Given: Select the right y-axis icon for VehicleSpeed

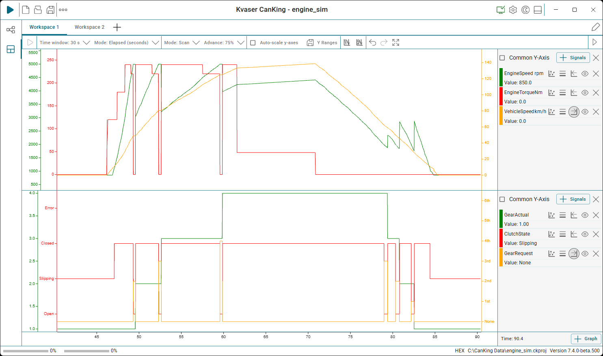Looking at the screenshot, I should coord(574,112).
